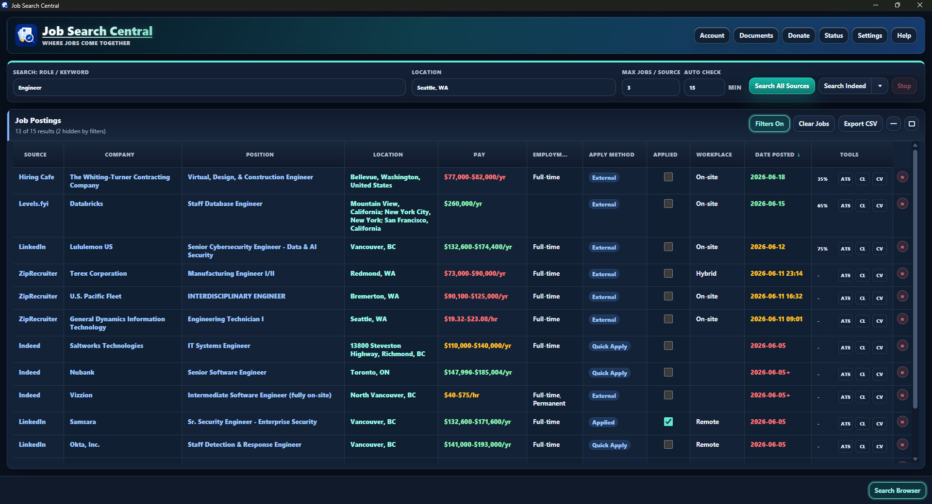Click the Job Search Central logo icon
Viewport: 932px width, 504px height.
[26, 35]
